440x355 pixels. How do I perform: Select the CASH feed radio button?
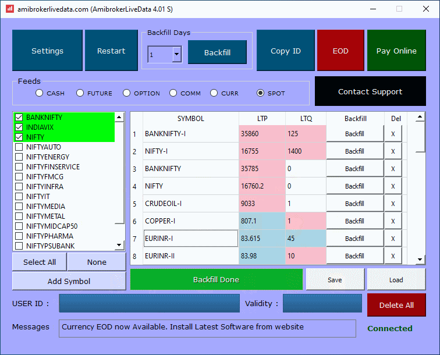(x=40, y=93)
